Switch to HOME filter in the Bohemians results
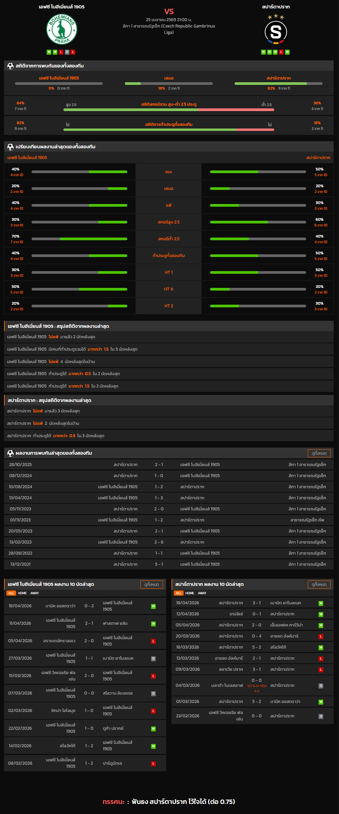Image resolution: width=339 pixels, height=814 pixels. tap(22, 593)
